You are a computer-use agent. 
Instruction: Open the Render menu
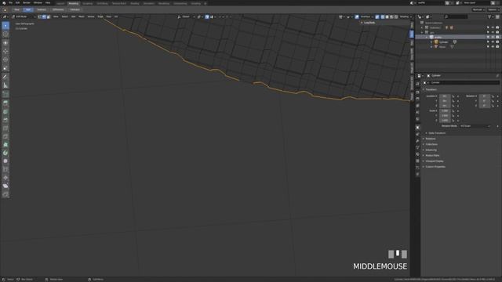[x=27, y=3]
